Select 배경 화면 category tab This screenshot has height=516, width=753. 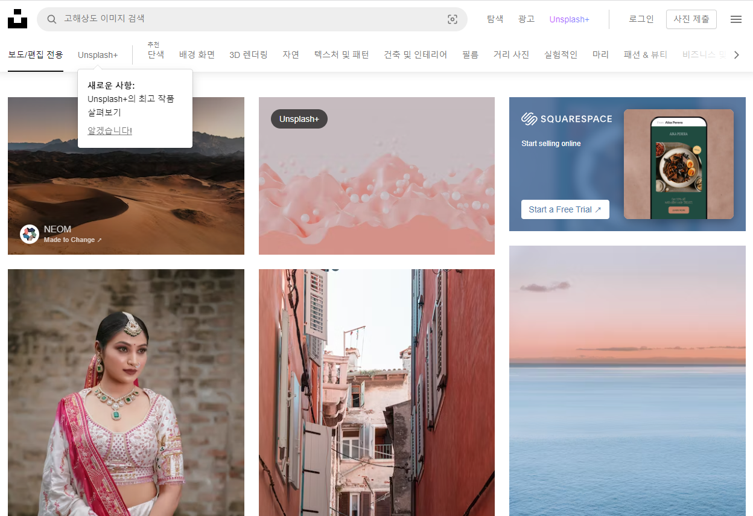[197, 55]
